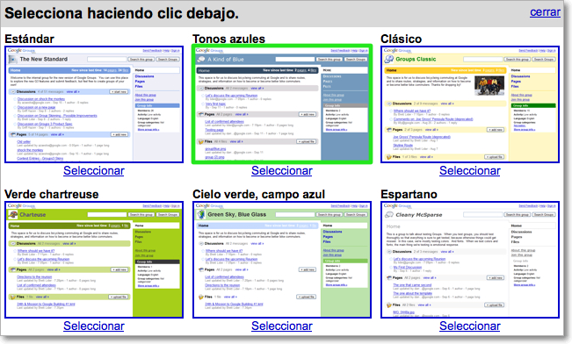
Task: Click the Tonos azules heading text
Action: click(228, 39)
